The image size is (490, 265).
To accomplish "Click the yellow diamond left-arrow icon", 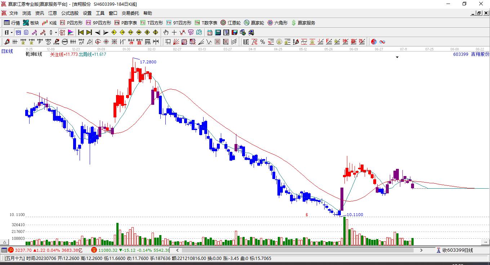I will [x=114, y=32].
